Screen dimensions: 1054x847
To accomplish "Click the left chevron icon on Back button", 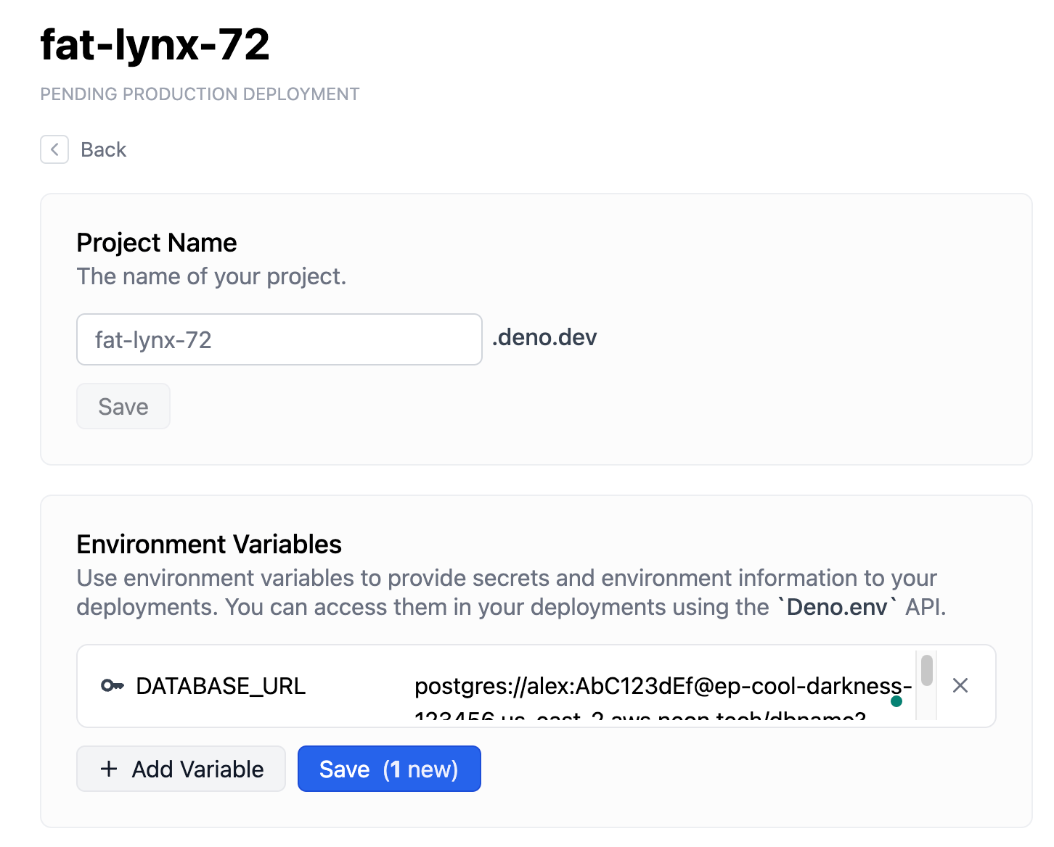I will click(x=54, y=149).
